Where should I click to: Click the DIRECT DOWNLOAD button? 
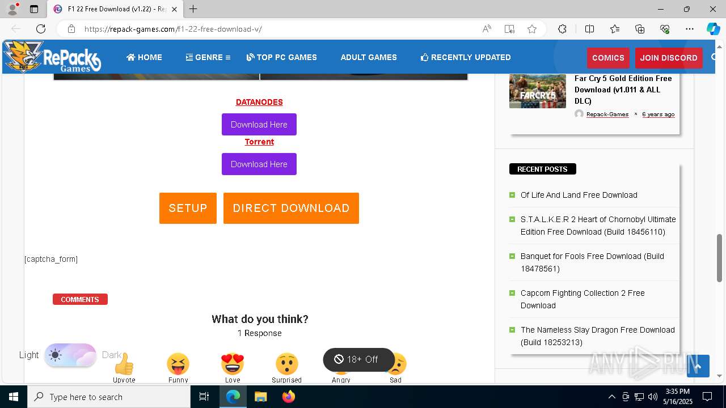[x=291, y=208]
